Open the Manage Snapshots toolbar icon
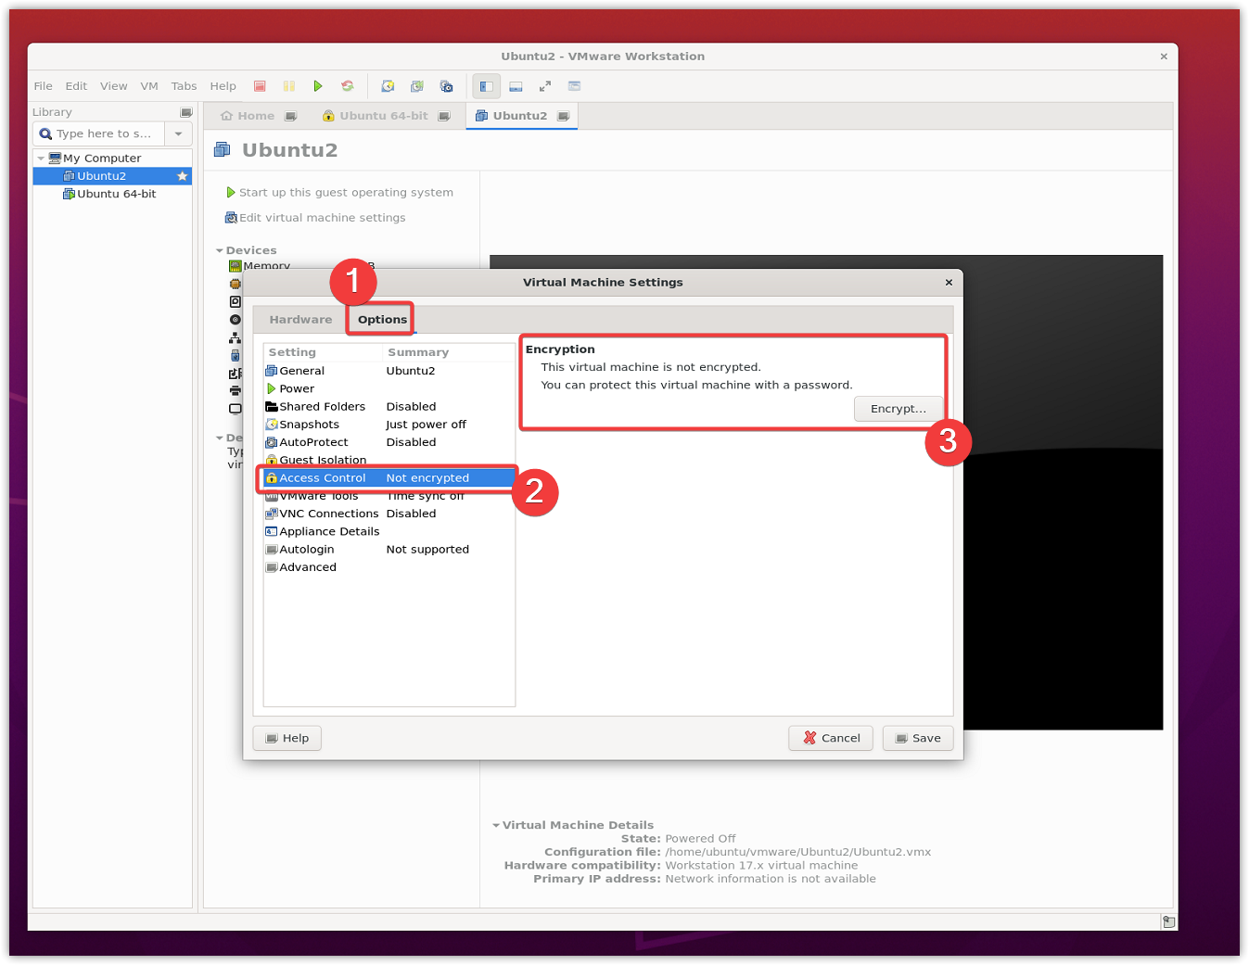 click(447, 86)
